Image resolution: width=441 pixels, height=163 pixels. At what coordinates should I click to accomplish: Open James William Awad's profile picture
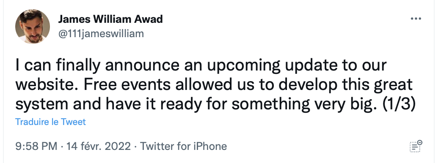(x=32, y=26)
